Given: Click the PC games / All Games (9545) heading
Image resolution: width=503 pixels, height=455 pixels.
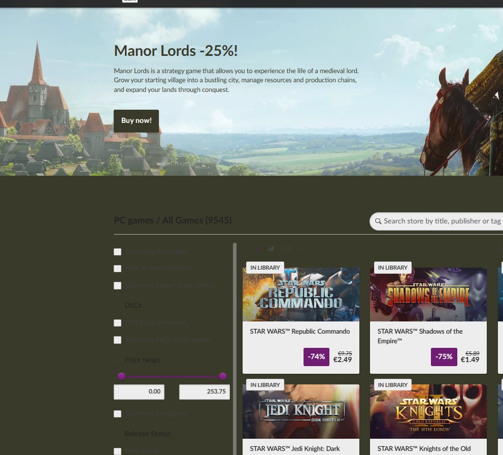Looking at the screenshot, I should 173,220.
